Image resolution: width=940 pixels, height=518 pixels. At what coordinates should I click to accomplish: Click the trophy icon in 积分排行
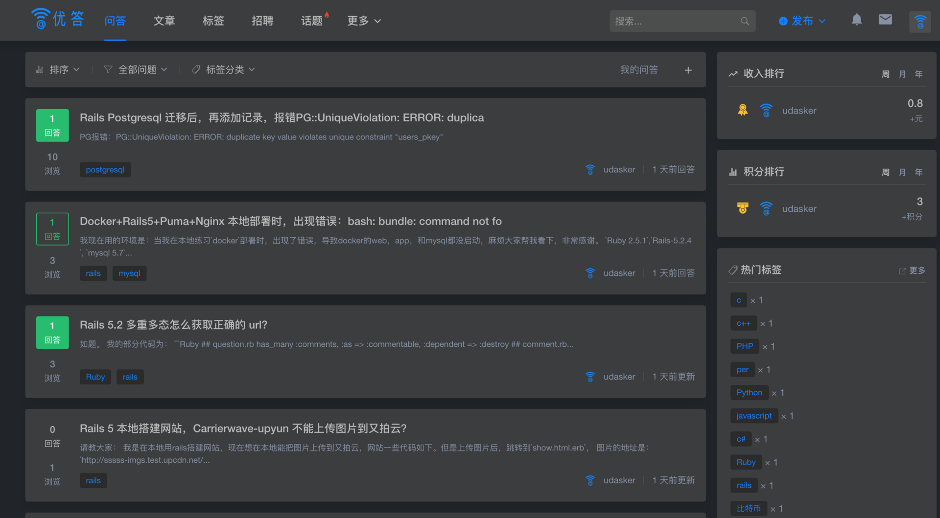click(743, 208)
